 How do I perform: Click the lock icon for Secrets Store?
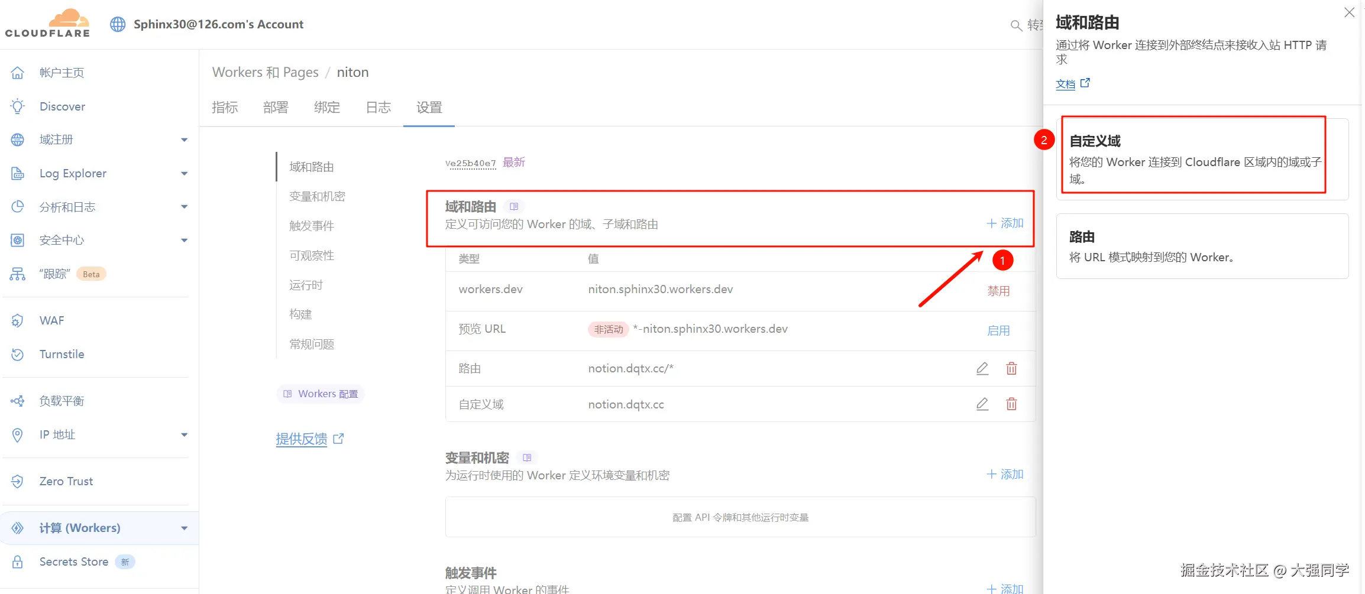[18, 561]
